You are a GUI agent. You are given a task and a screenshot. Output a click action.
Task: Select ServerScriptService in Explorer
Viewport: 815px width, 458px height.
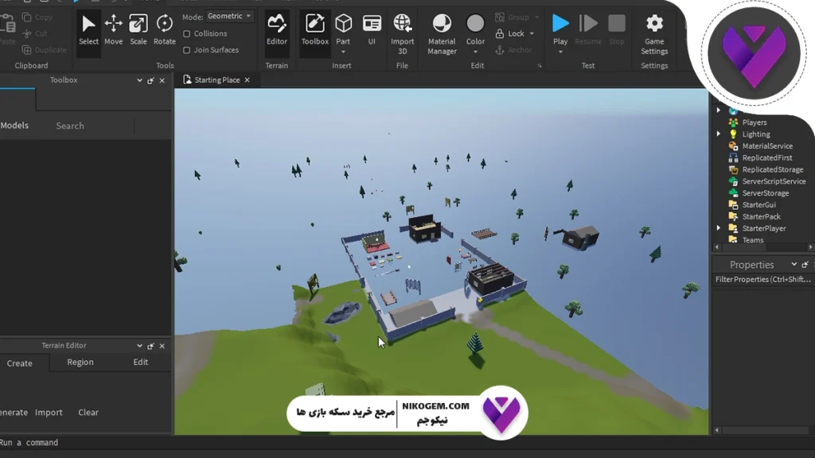point(774,181)
